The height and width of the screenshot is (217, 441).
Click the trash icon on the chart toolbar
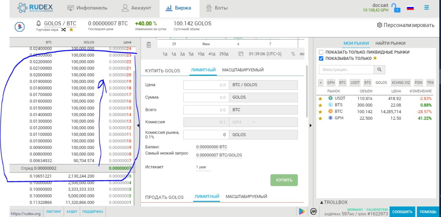pyautogui.click(x=149, y=45)
